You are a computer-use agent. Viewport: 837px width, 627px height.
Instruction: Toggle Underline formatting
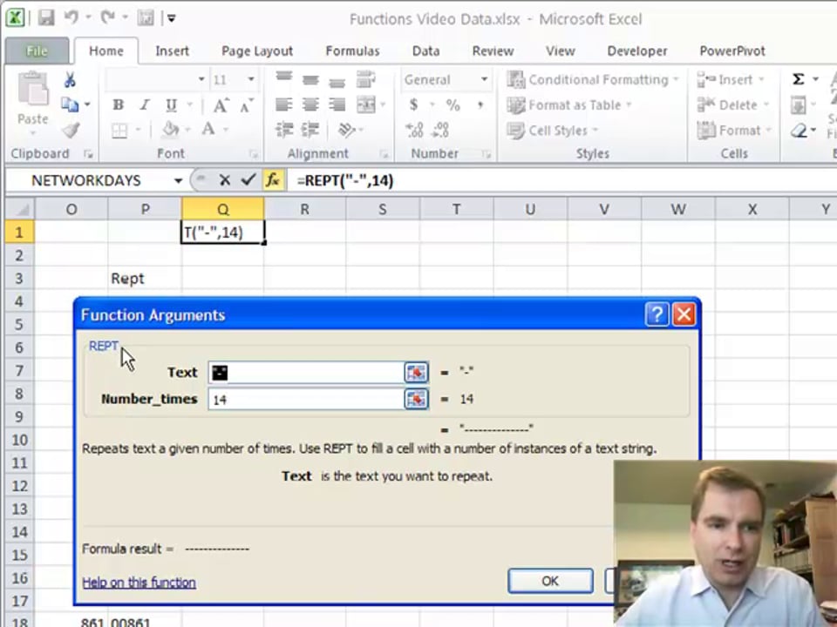click(x=171, y=105)
